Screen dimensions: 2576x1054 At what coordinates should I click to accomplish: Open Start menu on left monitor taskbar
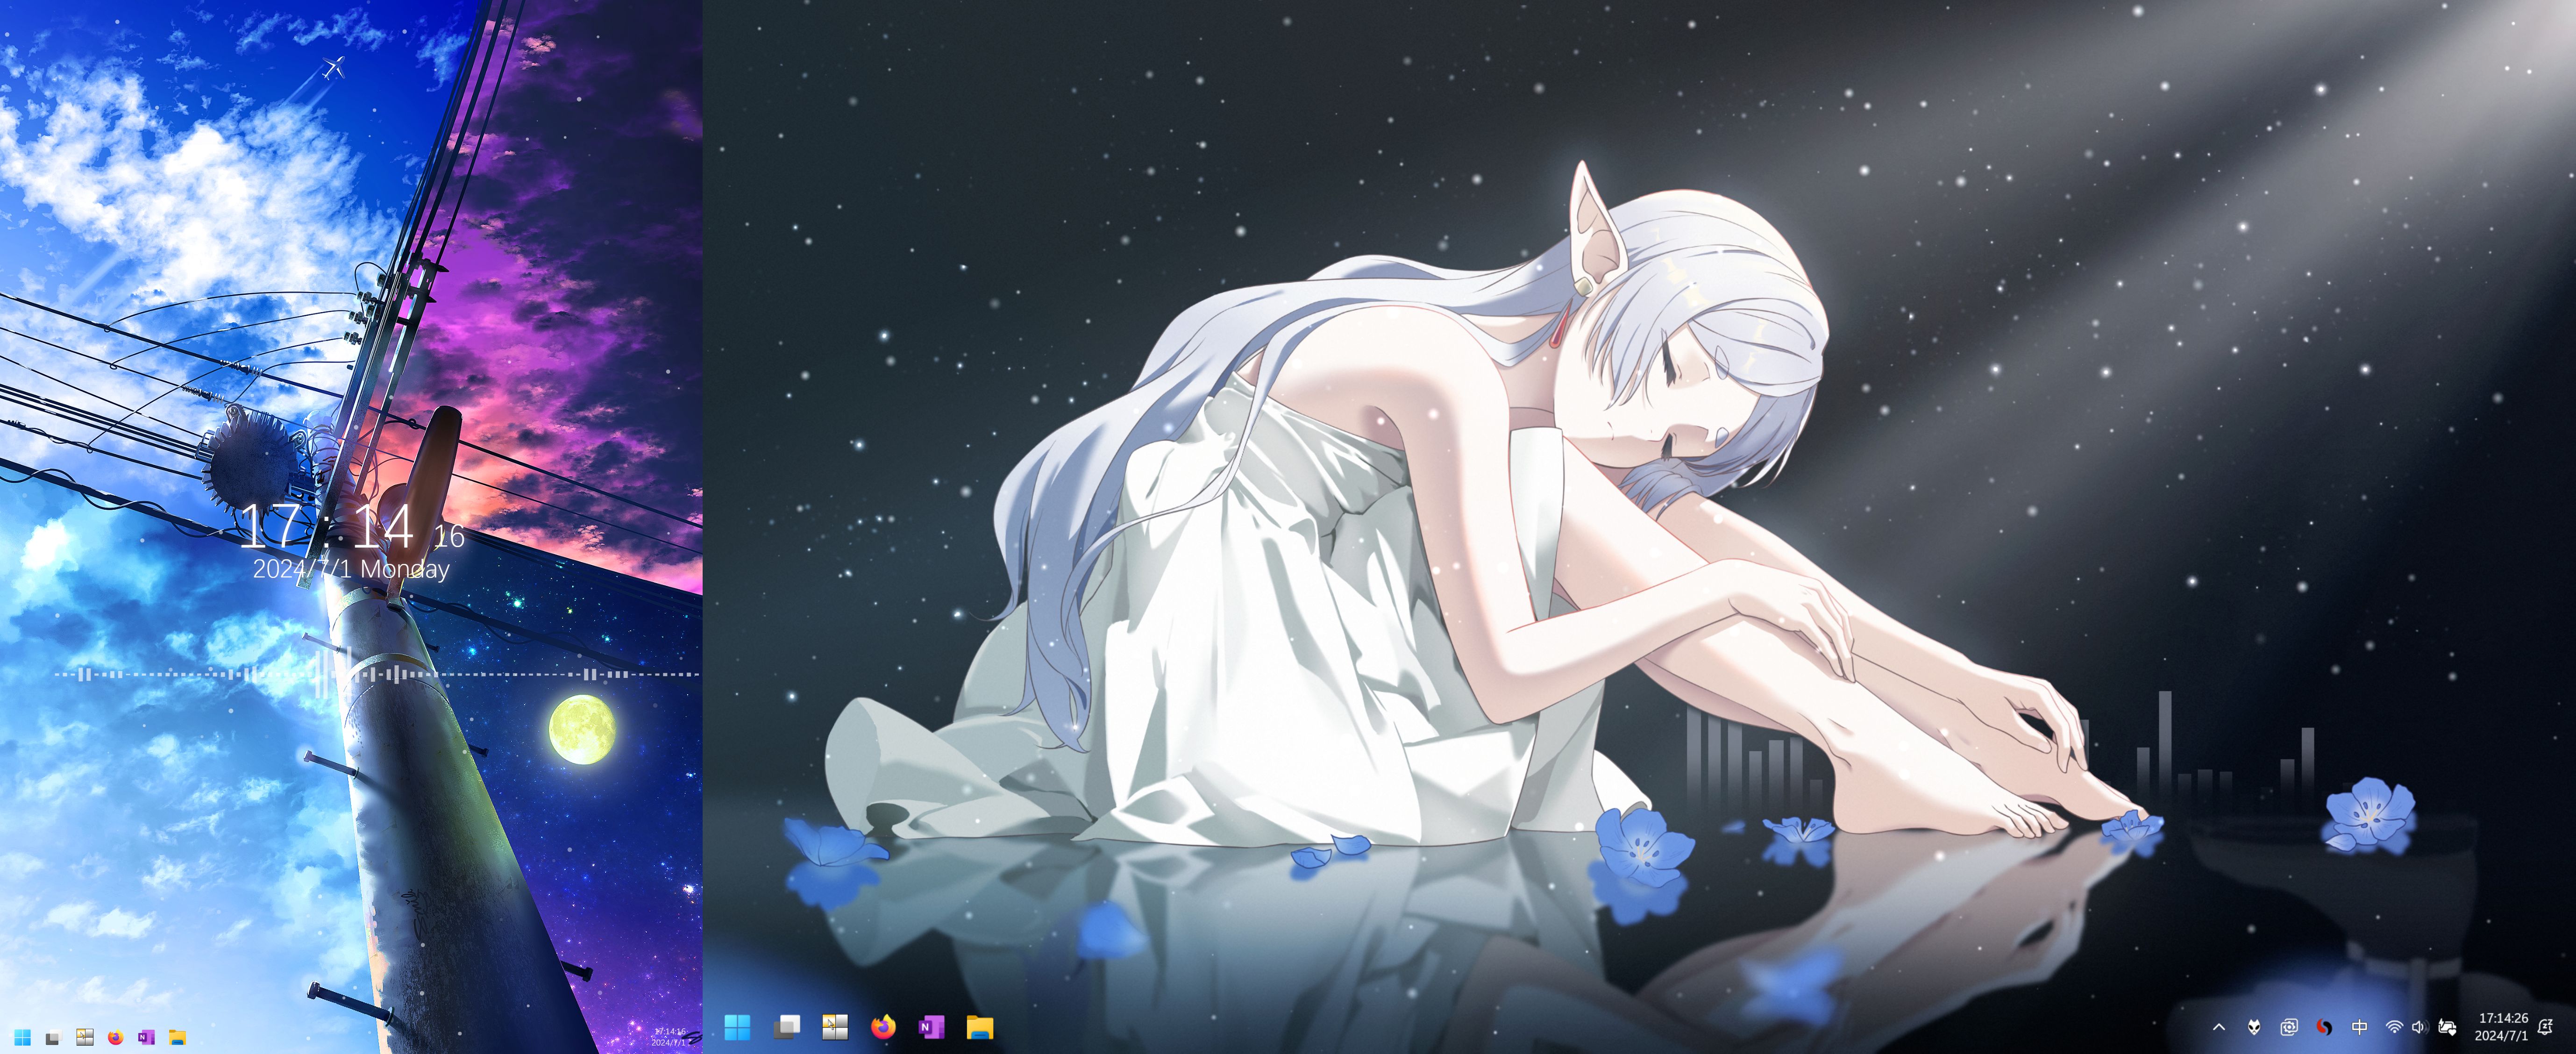(22, 1037)
